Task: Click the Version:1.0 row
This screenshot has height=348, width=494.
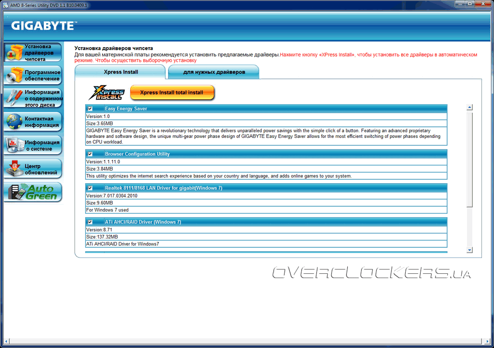Action: click(x=266, y=117)
